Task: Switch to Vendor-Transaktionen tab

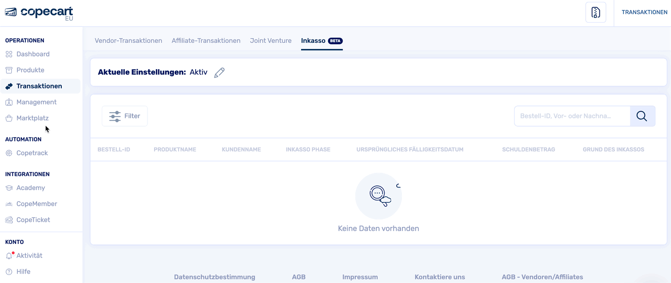Action: (128, 40)
